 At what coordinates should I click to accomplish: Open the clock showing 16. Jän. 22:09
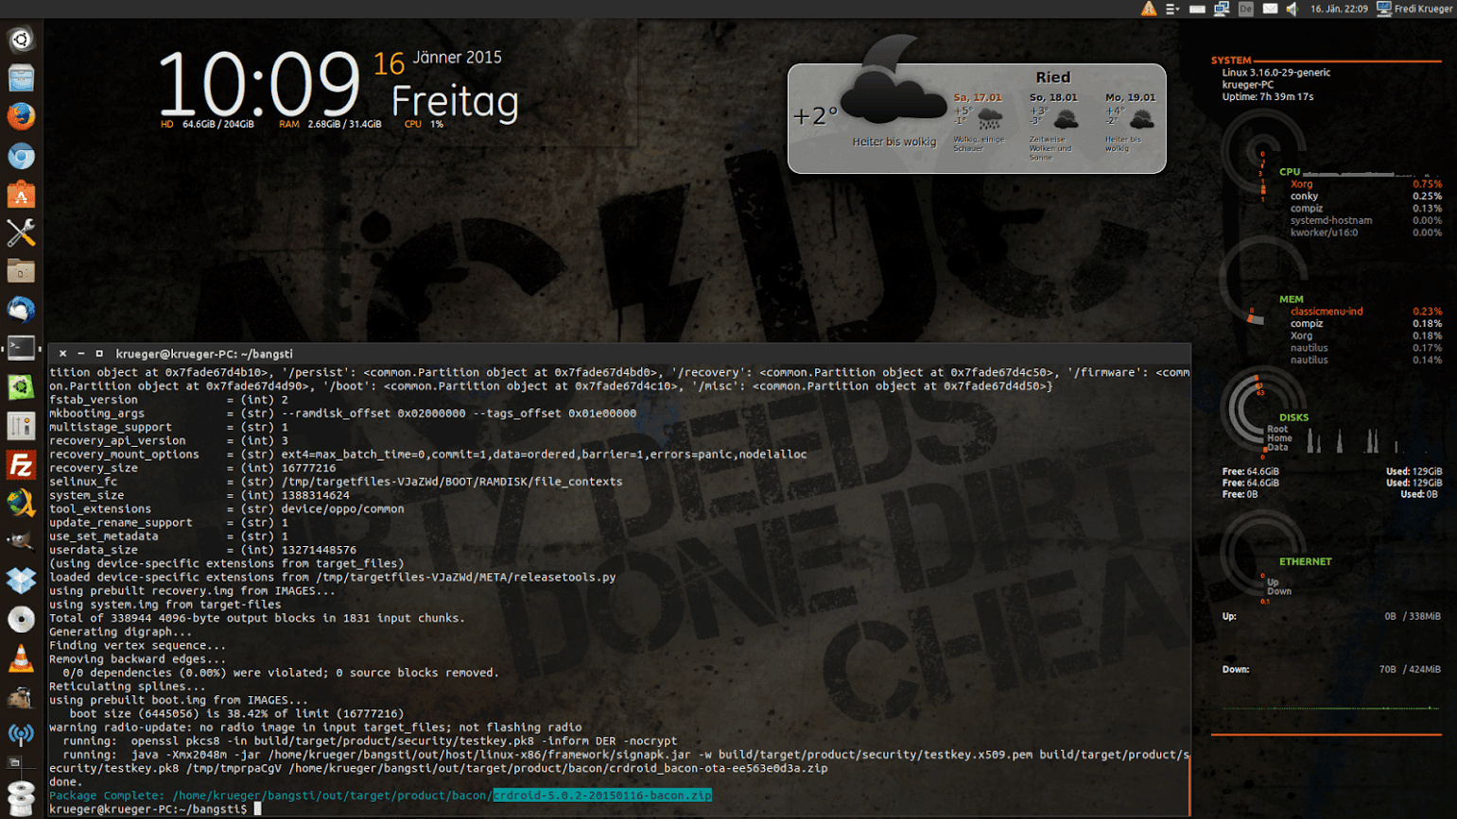pyautogui.click(x=1339, y=9)
